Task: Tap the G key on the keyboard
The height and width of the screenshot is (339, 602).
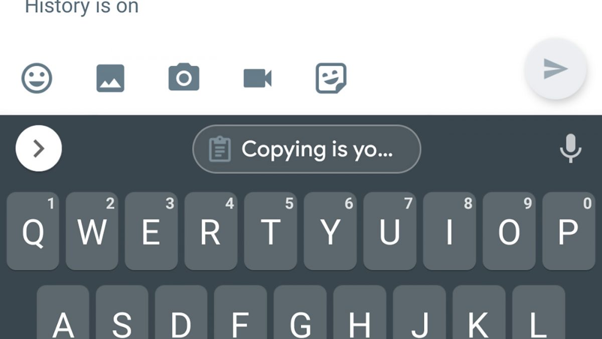Action: point(300,312)
